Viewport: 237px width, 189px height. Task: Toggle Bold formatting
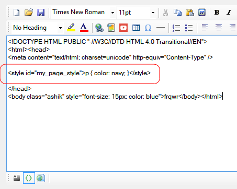(217, 13)
